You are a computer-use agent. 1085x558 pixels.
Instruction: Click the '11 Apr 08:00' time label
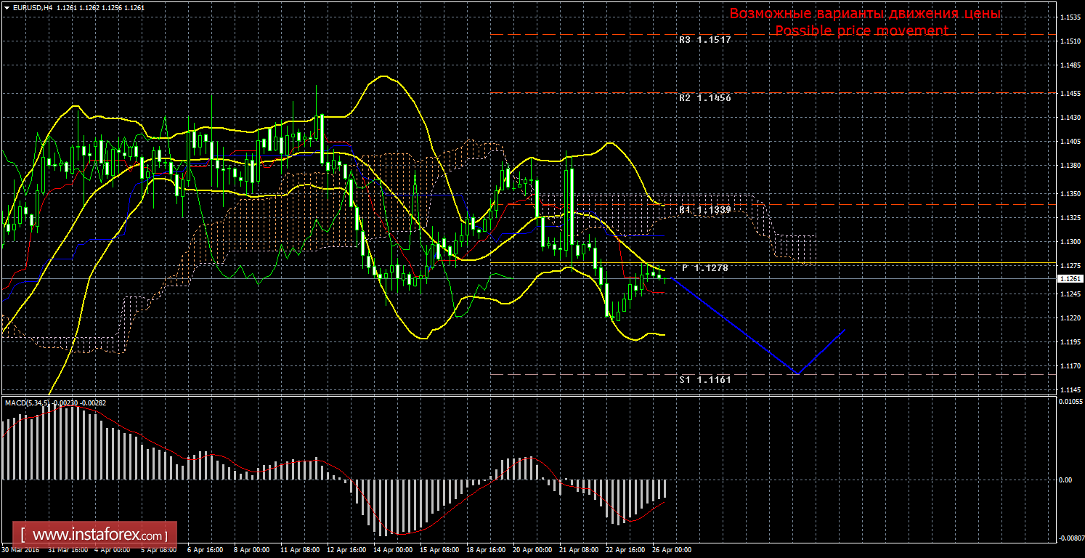pos(298,550)
